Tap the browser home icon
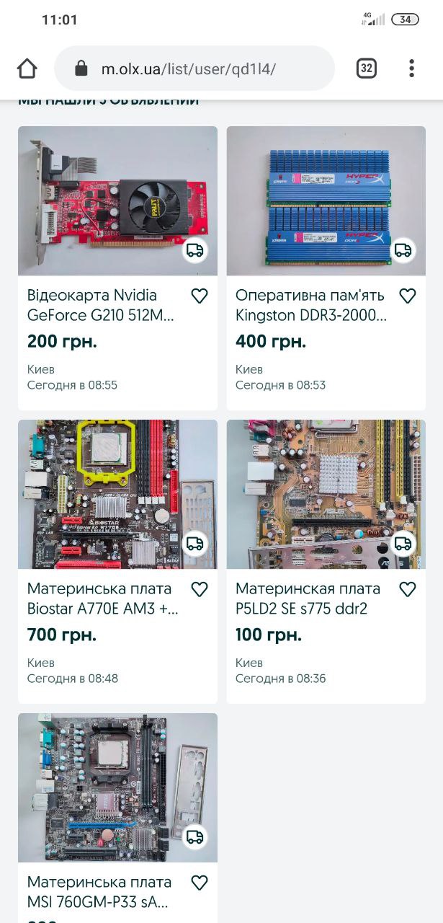 27,69
